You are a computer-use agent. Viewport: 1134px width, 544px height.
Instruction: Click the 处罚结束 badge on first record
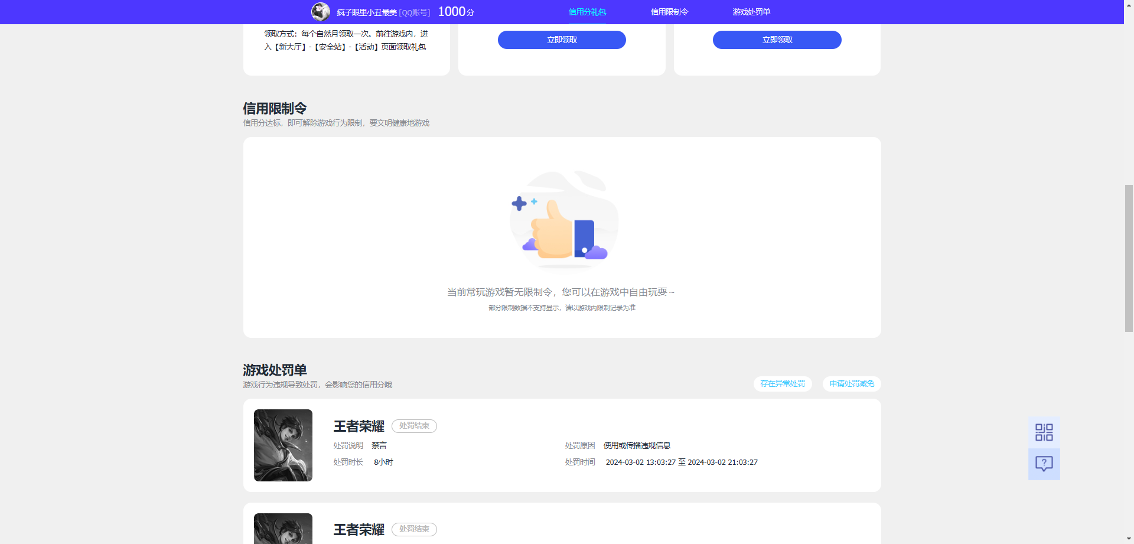pos(414,426)
